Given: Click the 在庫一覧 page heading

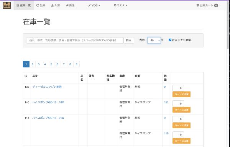Looking at the screenshot, I should (37, 22).
